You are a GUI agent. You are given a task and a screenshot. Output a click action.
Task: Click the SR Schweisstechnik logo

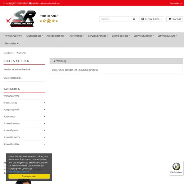[x=20, y=19]
